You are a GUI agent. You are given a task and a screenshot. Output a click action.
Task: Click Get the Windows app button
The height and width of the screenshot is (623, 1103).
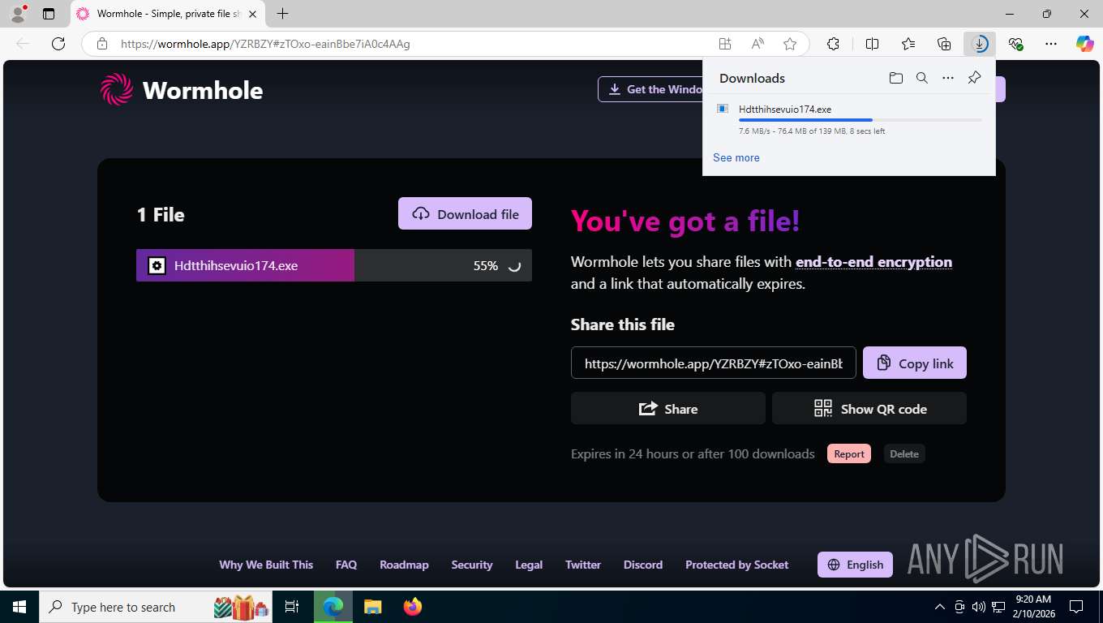click(x=650, y=89)
